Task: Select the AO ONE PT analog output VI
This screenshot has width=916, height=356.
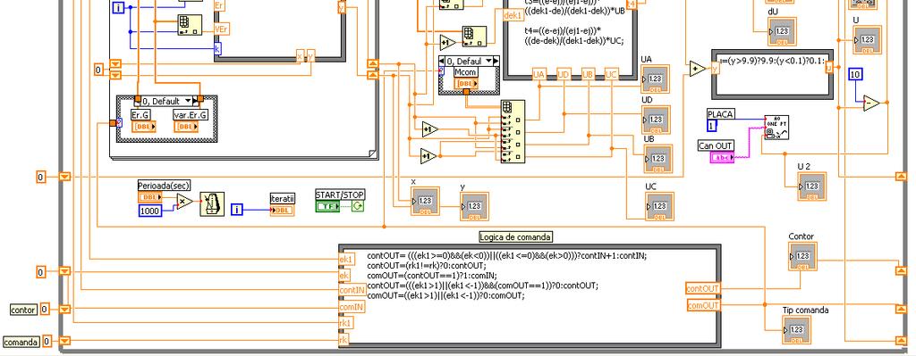Action: [777, 127]
